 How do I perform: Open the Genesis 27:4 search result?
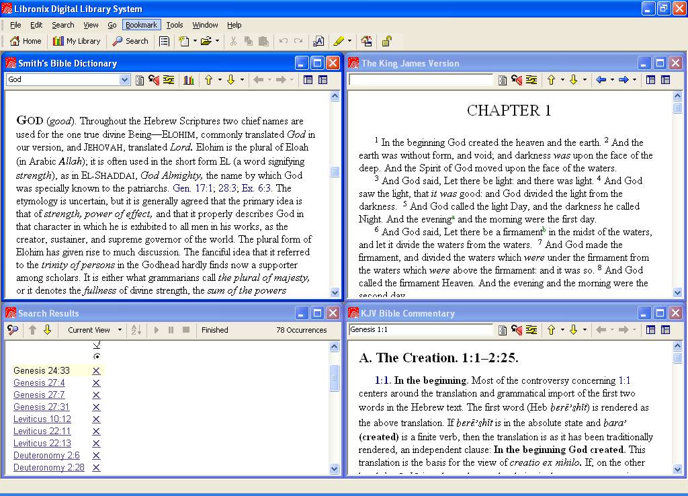(39, 383)
